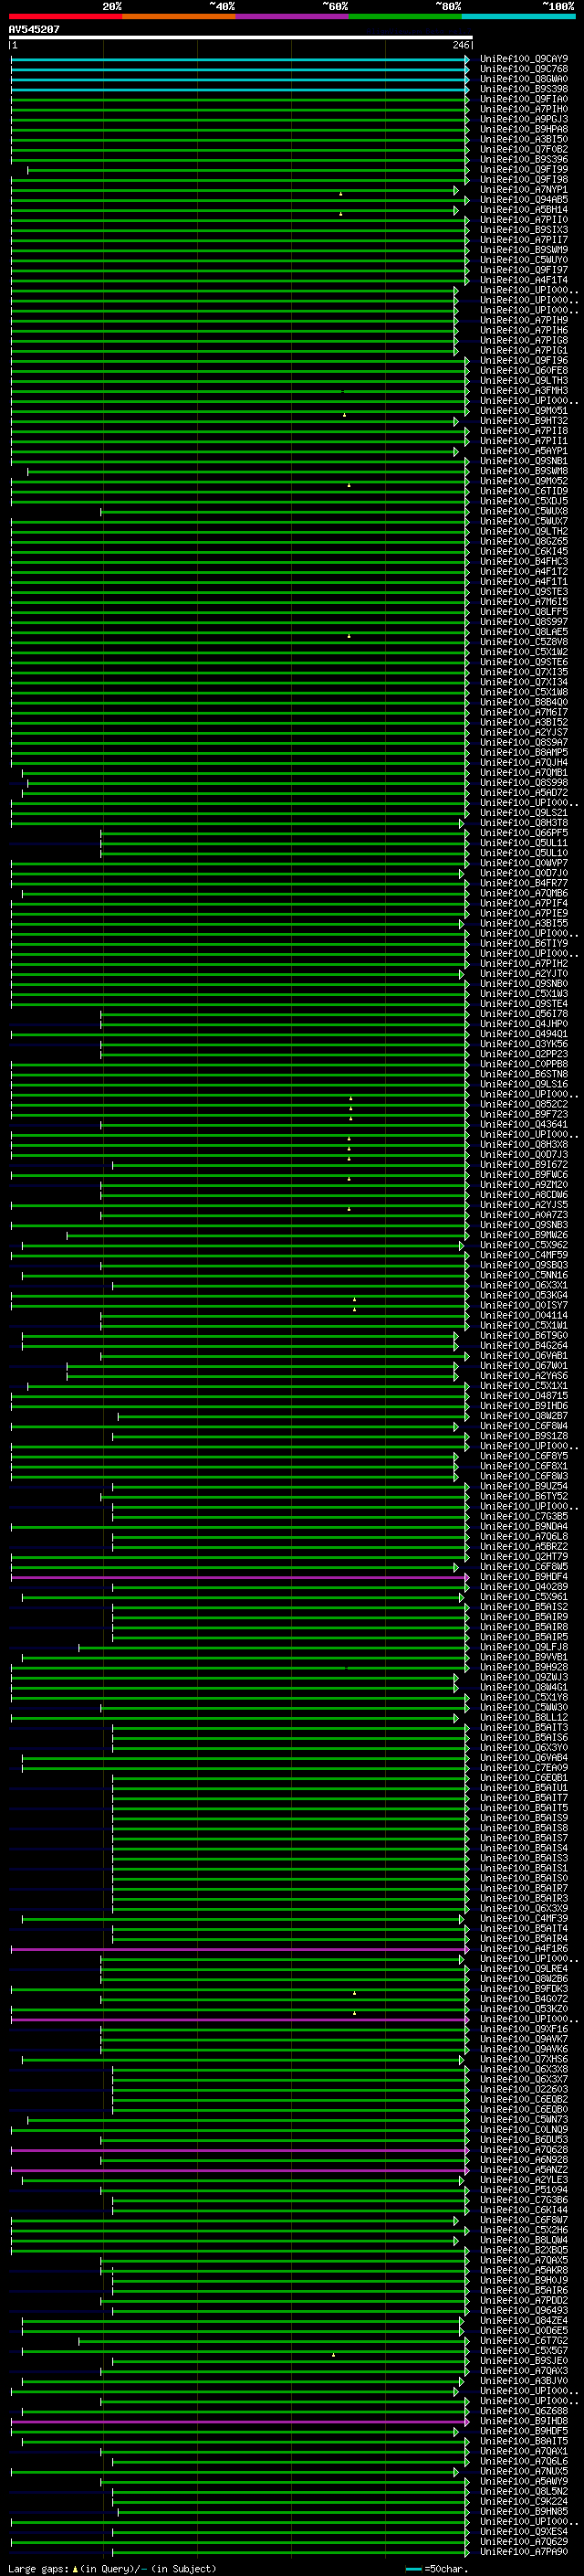This screenshot has height=2576, width=584.
Task: Open hit UniRef100_A4F1T4
Action: [x=523, y=280]
